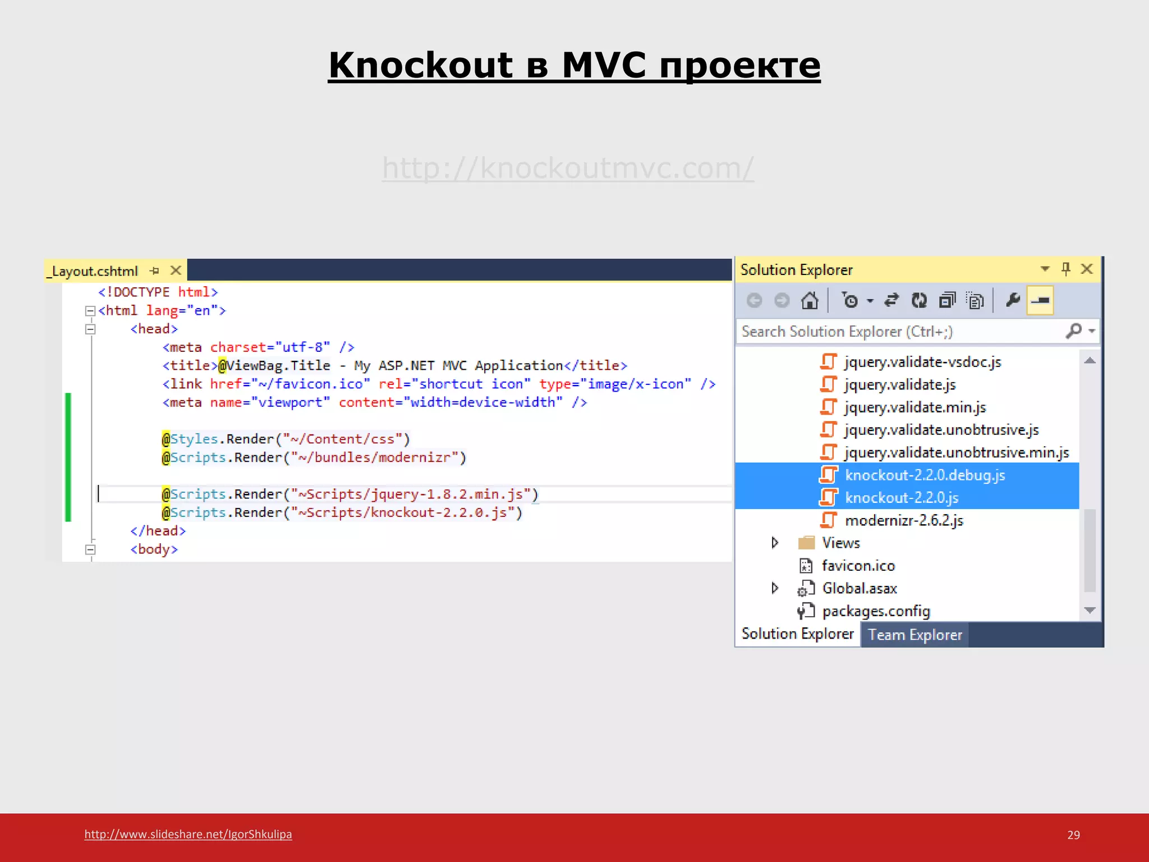Switch to the Solution Explorer bottom tab
The width and height of the screenshot is (1149, 862).
(x=797, y=634)
